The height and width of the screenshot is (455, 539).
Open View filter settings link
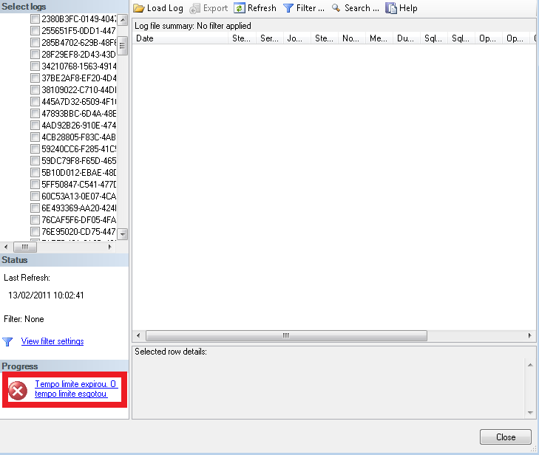[x=52, y=341]
